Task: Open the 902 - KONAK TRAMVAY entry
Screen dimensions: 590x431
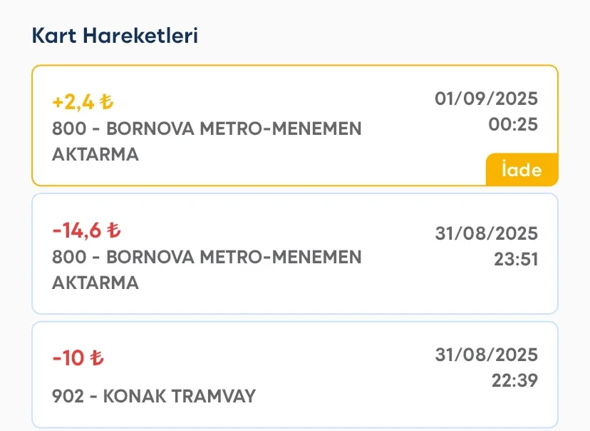Action: coord(154,396)
